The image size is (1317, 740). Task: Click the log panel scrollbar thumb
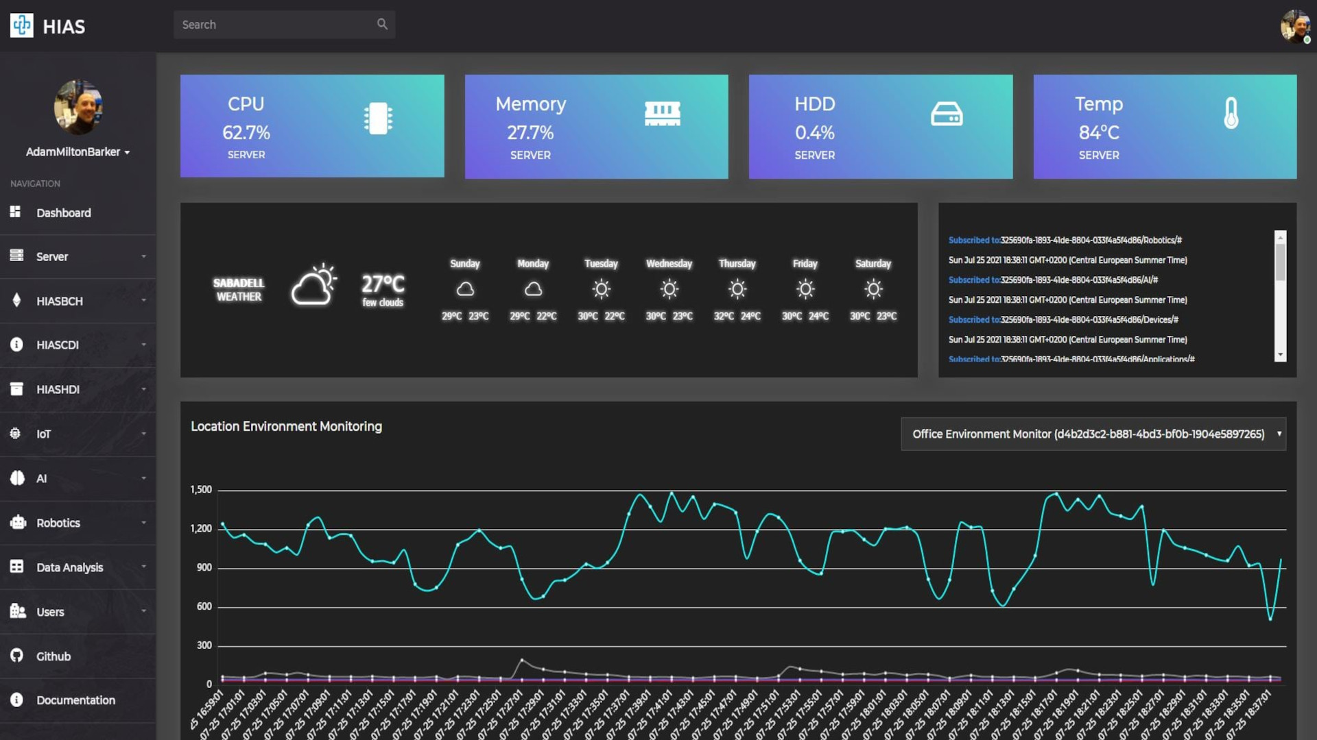click(x=1280, y=262)
